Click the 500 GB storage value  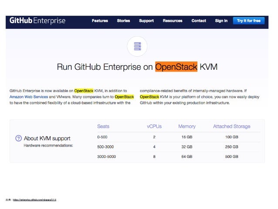231,157
